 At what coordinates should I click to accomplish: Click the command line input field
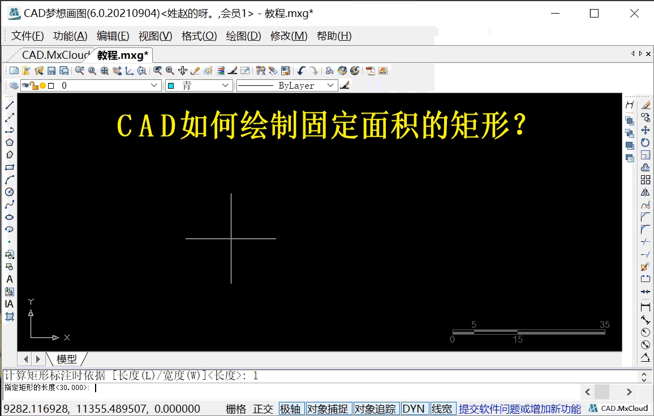coord(292,388)
